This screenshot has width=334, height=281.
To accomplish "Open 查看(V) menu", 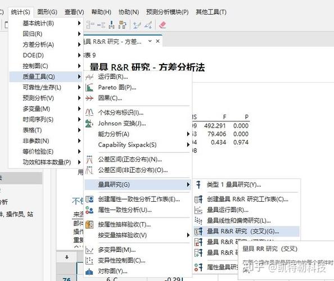I will tap(74, 12).
